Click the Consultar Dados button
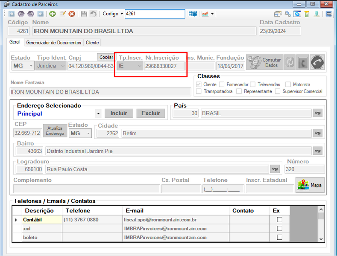Viewport: 337px width, 256px height. (264, 62)
